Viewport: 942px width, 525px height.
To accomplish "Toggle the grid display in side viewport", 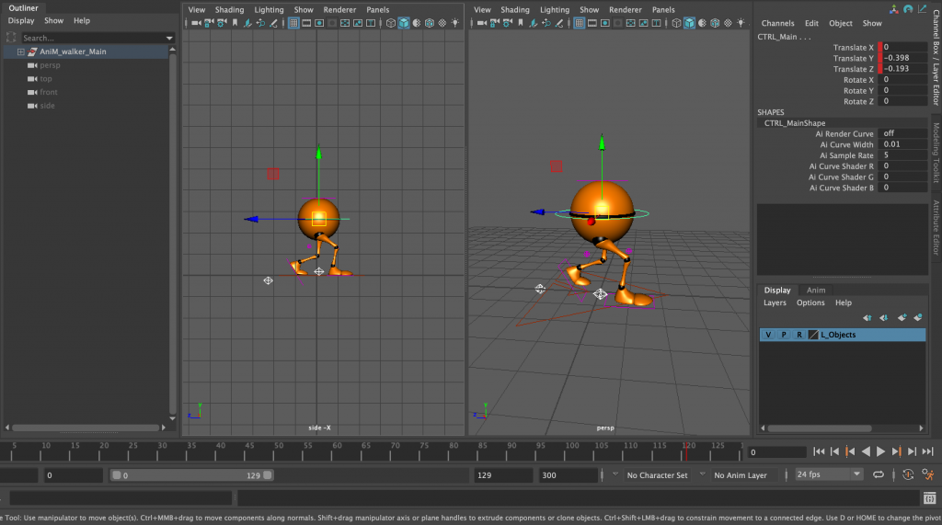I will (x=293, y=23).
